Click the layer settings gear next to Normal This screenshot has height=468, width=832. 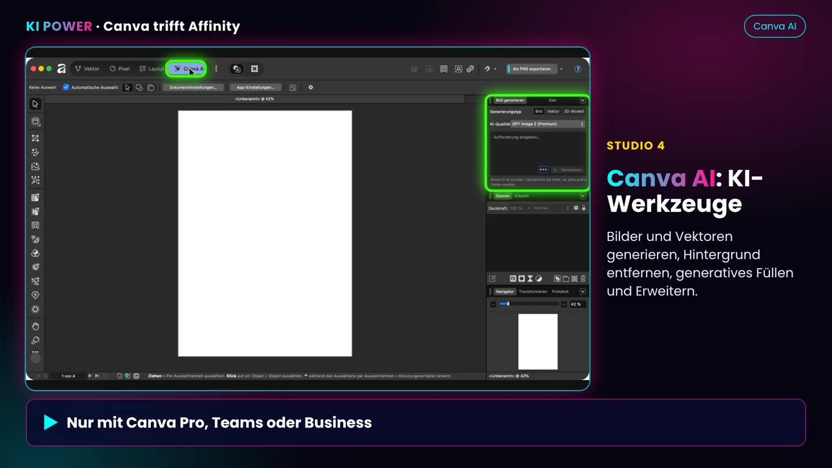(575, 208)
